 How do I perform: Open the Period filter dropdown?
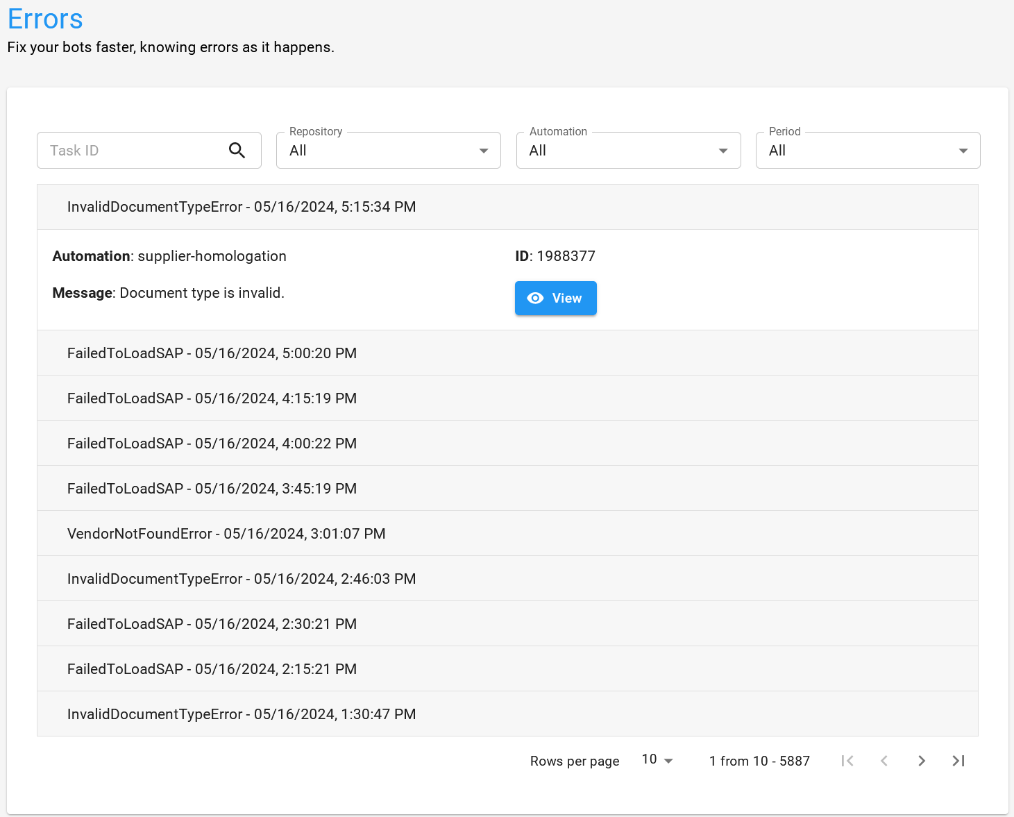pos(868,151)
